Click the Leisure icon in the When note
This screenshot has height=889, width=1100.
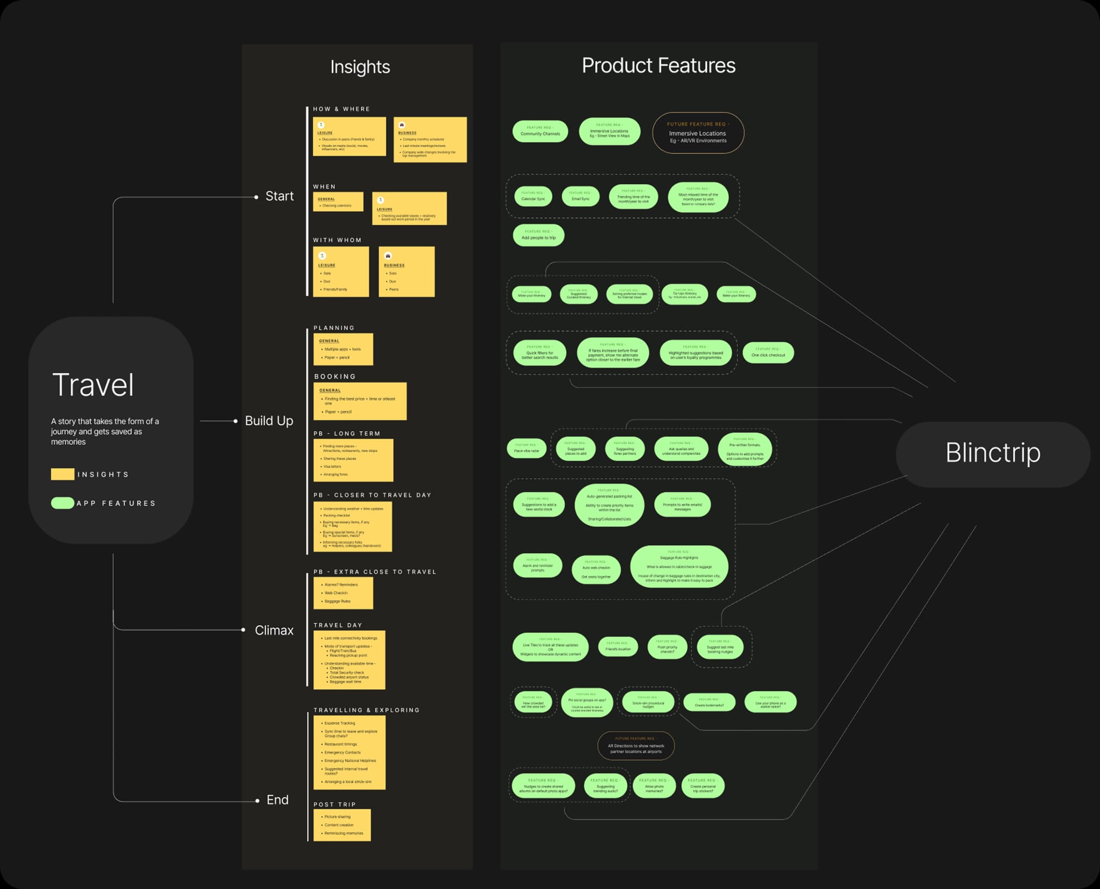(380, 200)
